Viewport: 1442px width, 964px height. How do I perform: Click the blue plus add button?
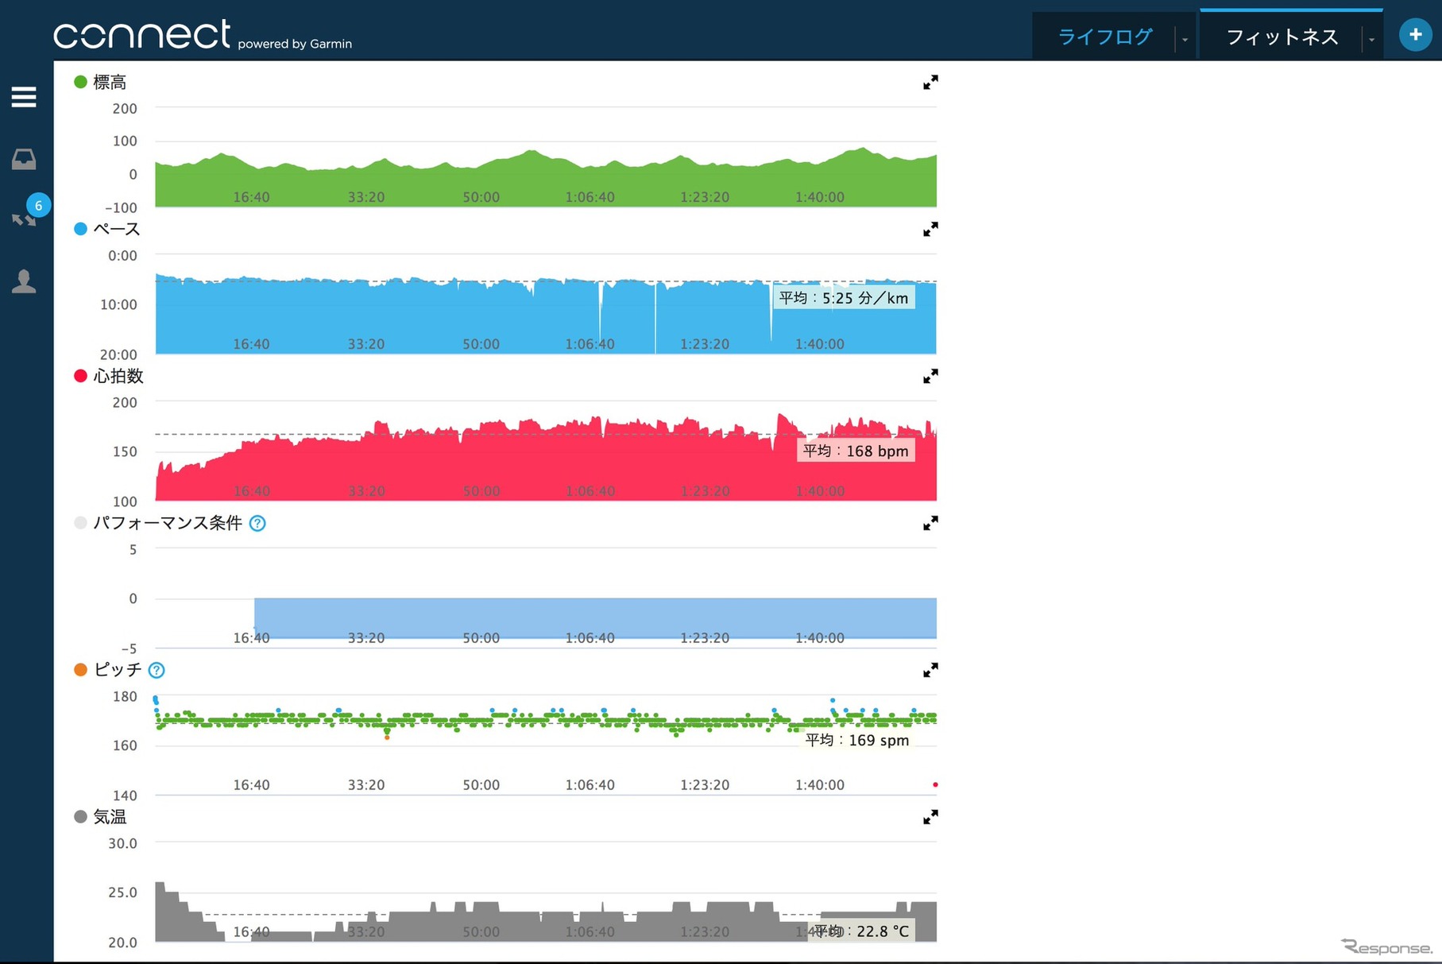point(1415,35)
